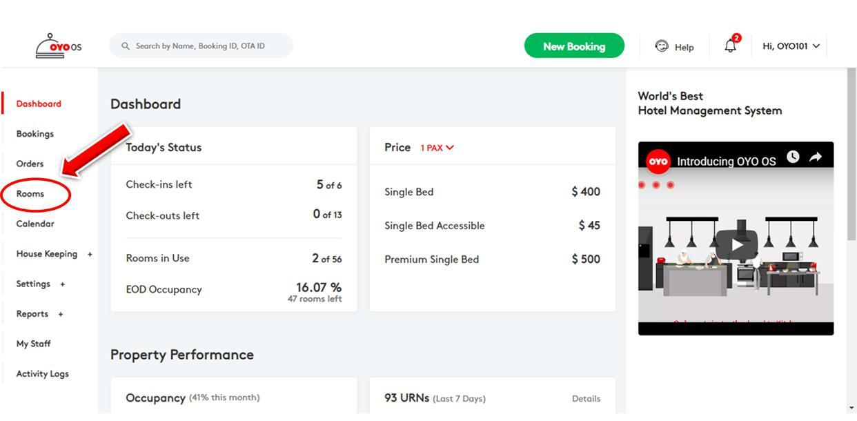Open the URNs Details link
This screenshot has height=421, width=857.
(586, 398)
